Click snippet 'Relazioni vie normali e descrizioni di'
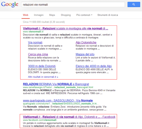This screenshot has width=142, height=129. point(95,47)
